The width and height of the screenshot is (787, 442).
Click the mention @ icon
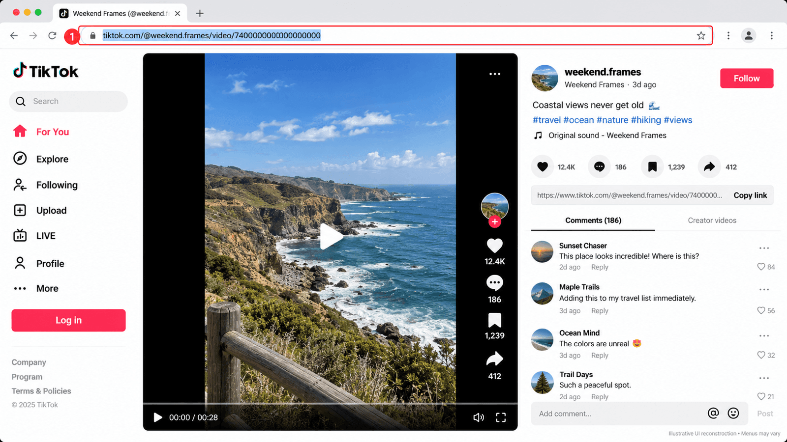[713, 413]
